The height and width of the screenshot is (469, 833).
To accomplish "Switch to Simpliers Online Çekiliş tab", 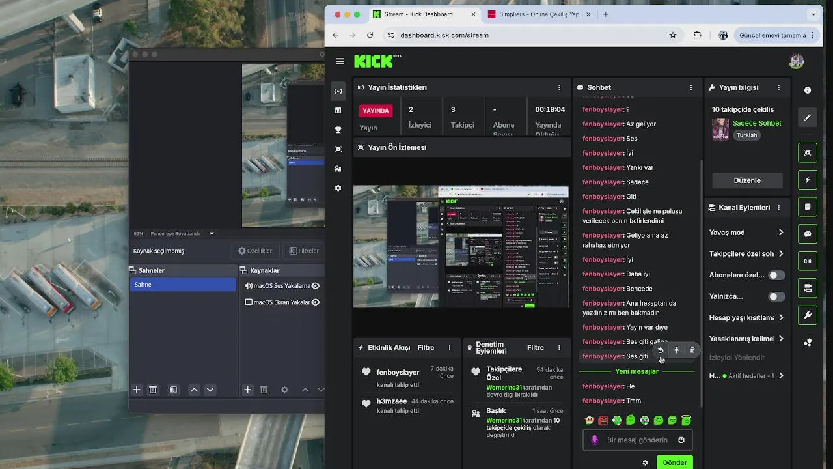I will [x=539, y=14].
